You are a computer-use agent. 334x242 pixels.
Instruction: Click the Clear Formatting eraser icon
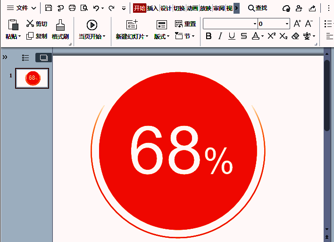tap(296, 36)
